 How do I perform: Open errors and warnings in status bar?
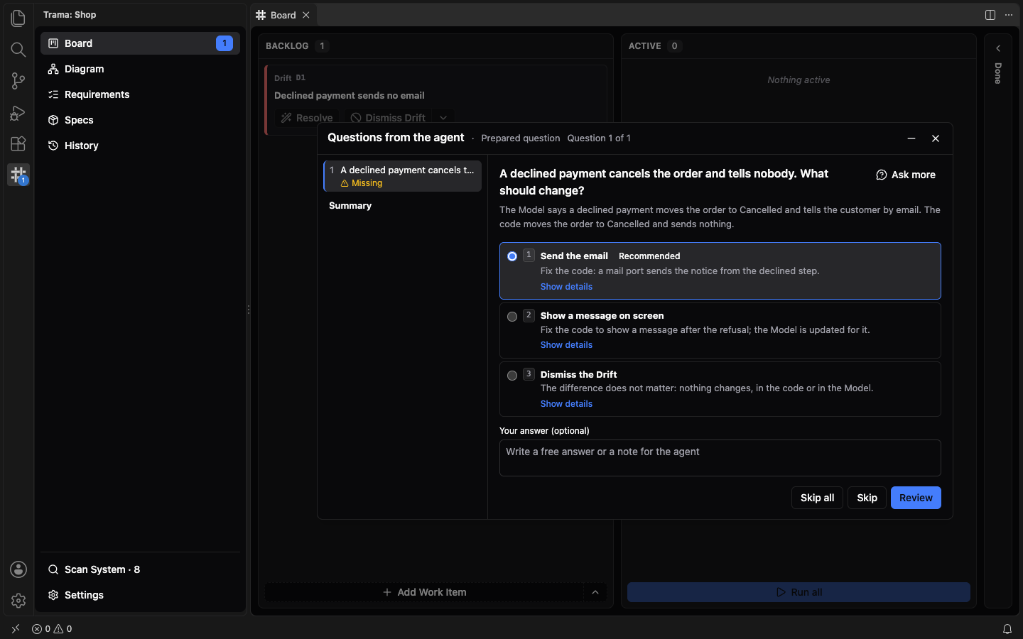pos(52,629)
